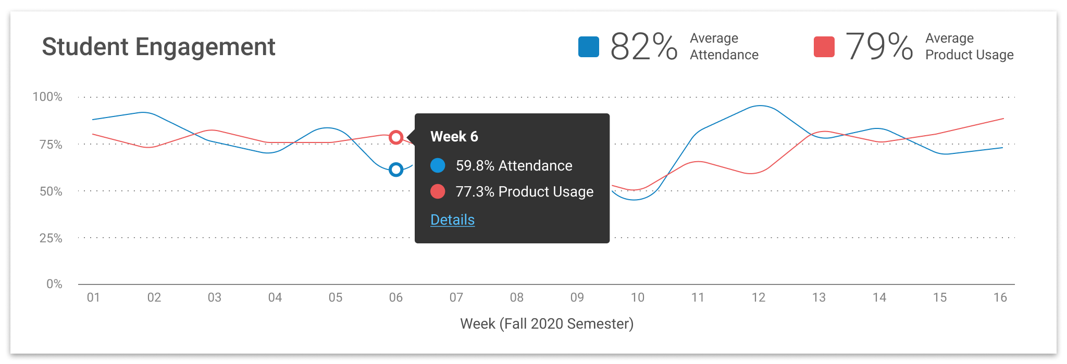
Task: Click the 82% Average Attendance statistic
Action: 643,46
